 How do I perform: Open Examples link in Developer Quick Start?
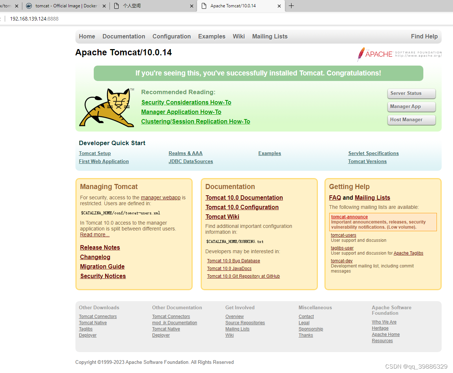click(x=270, y=153)
